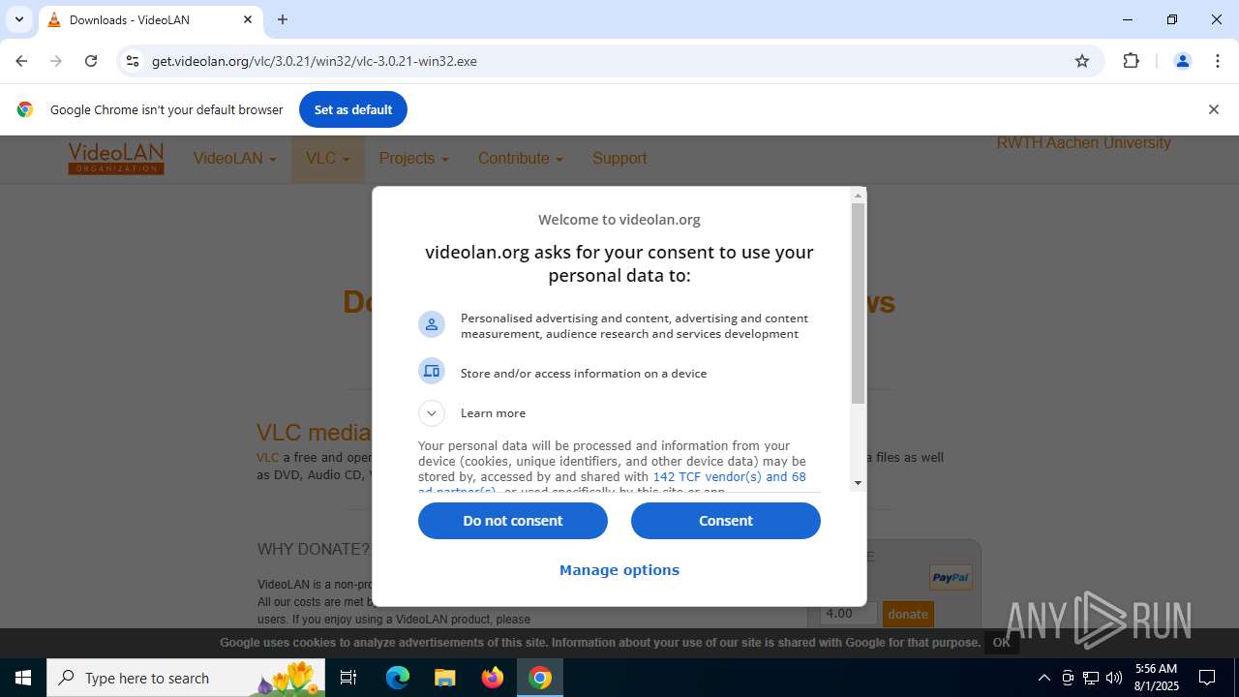Image resolution: width=1239 pixels, height=697 pixels.
Task: Click the taskbar search box
Action: [x=187, y=679]
